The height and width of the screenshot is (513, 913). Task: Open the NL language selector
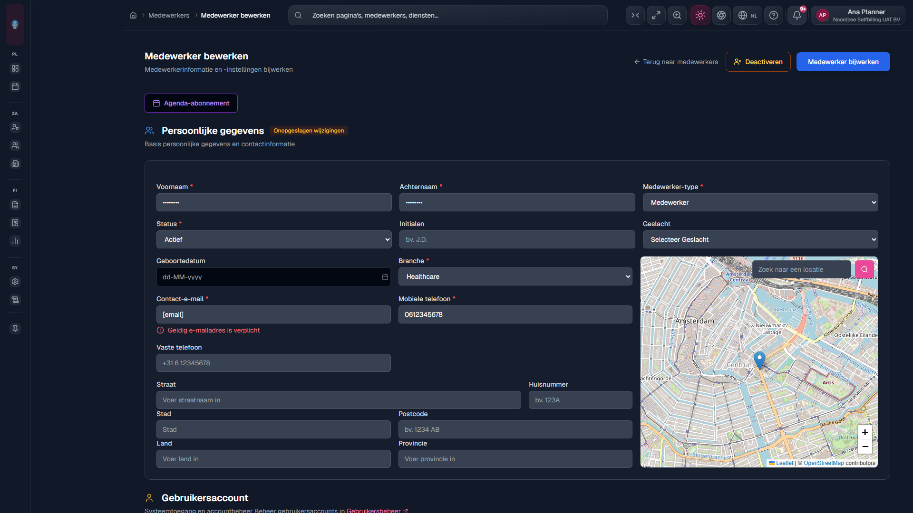748,15
